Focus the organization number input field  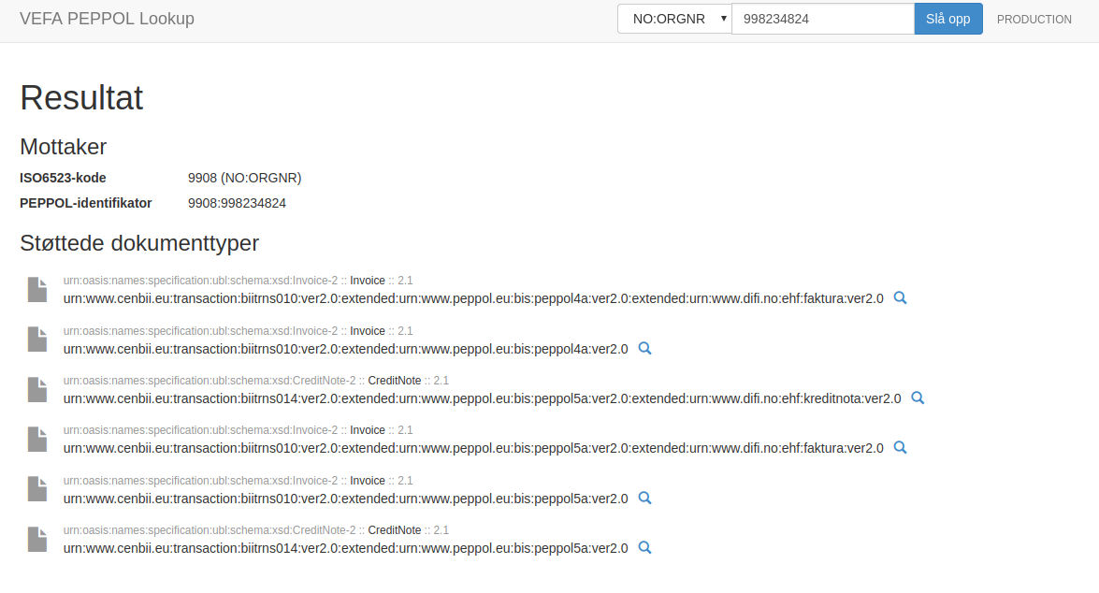tap(823, 19)
